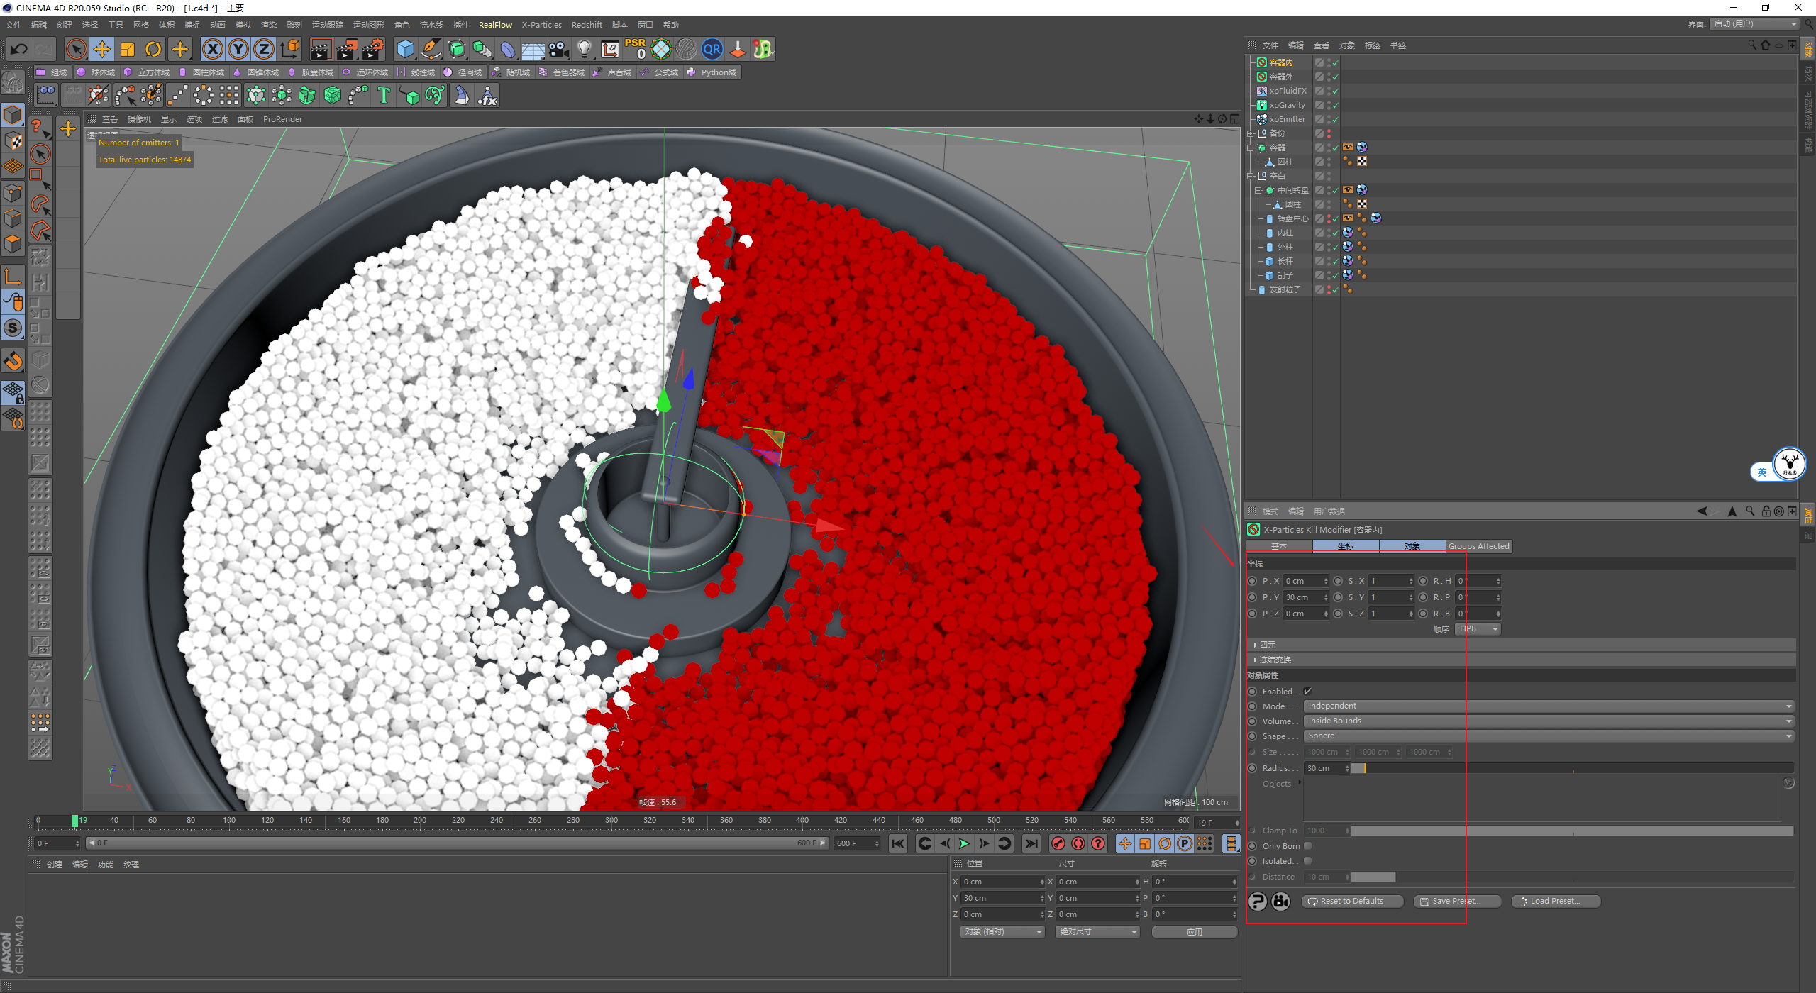Open the X-Particles menu
Image resolution: width=1816 pixels, height=993 pixels.
click(541, 25)
